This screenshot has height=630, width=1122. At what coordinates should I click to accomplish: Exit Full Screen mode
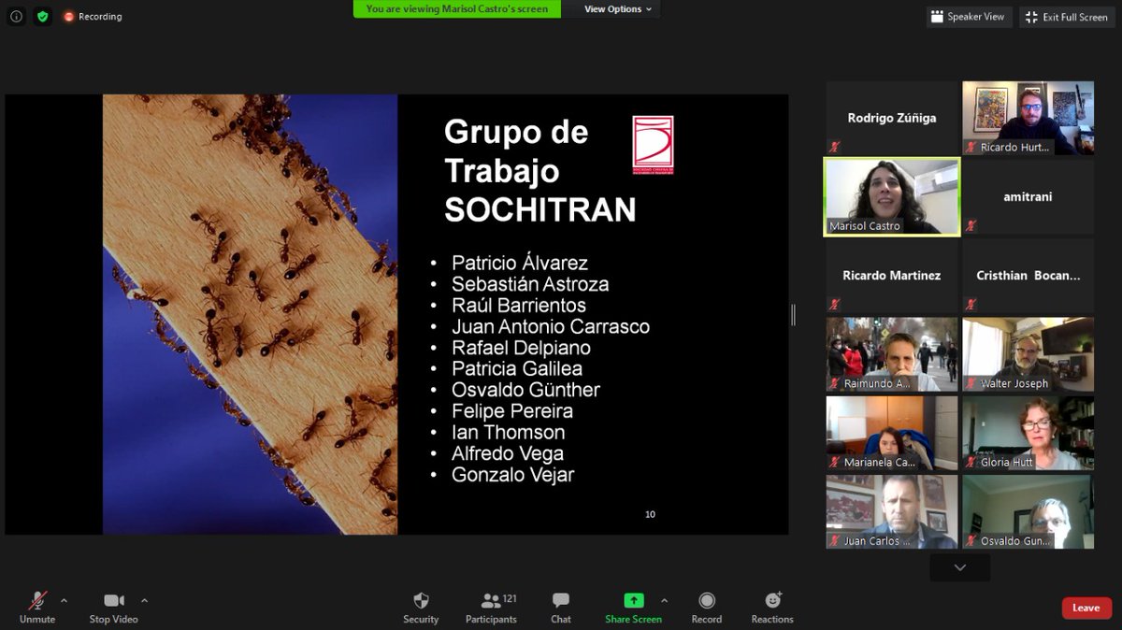(1067, 17)
